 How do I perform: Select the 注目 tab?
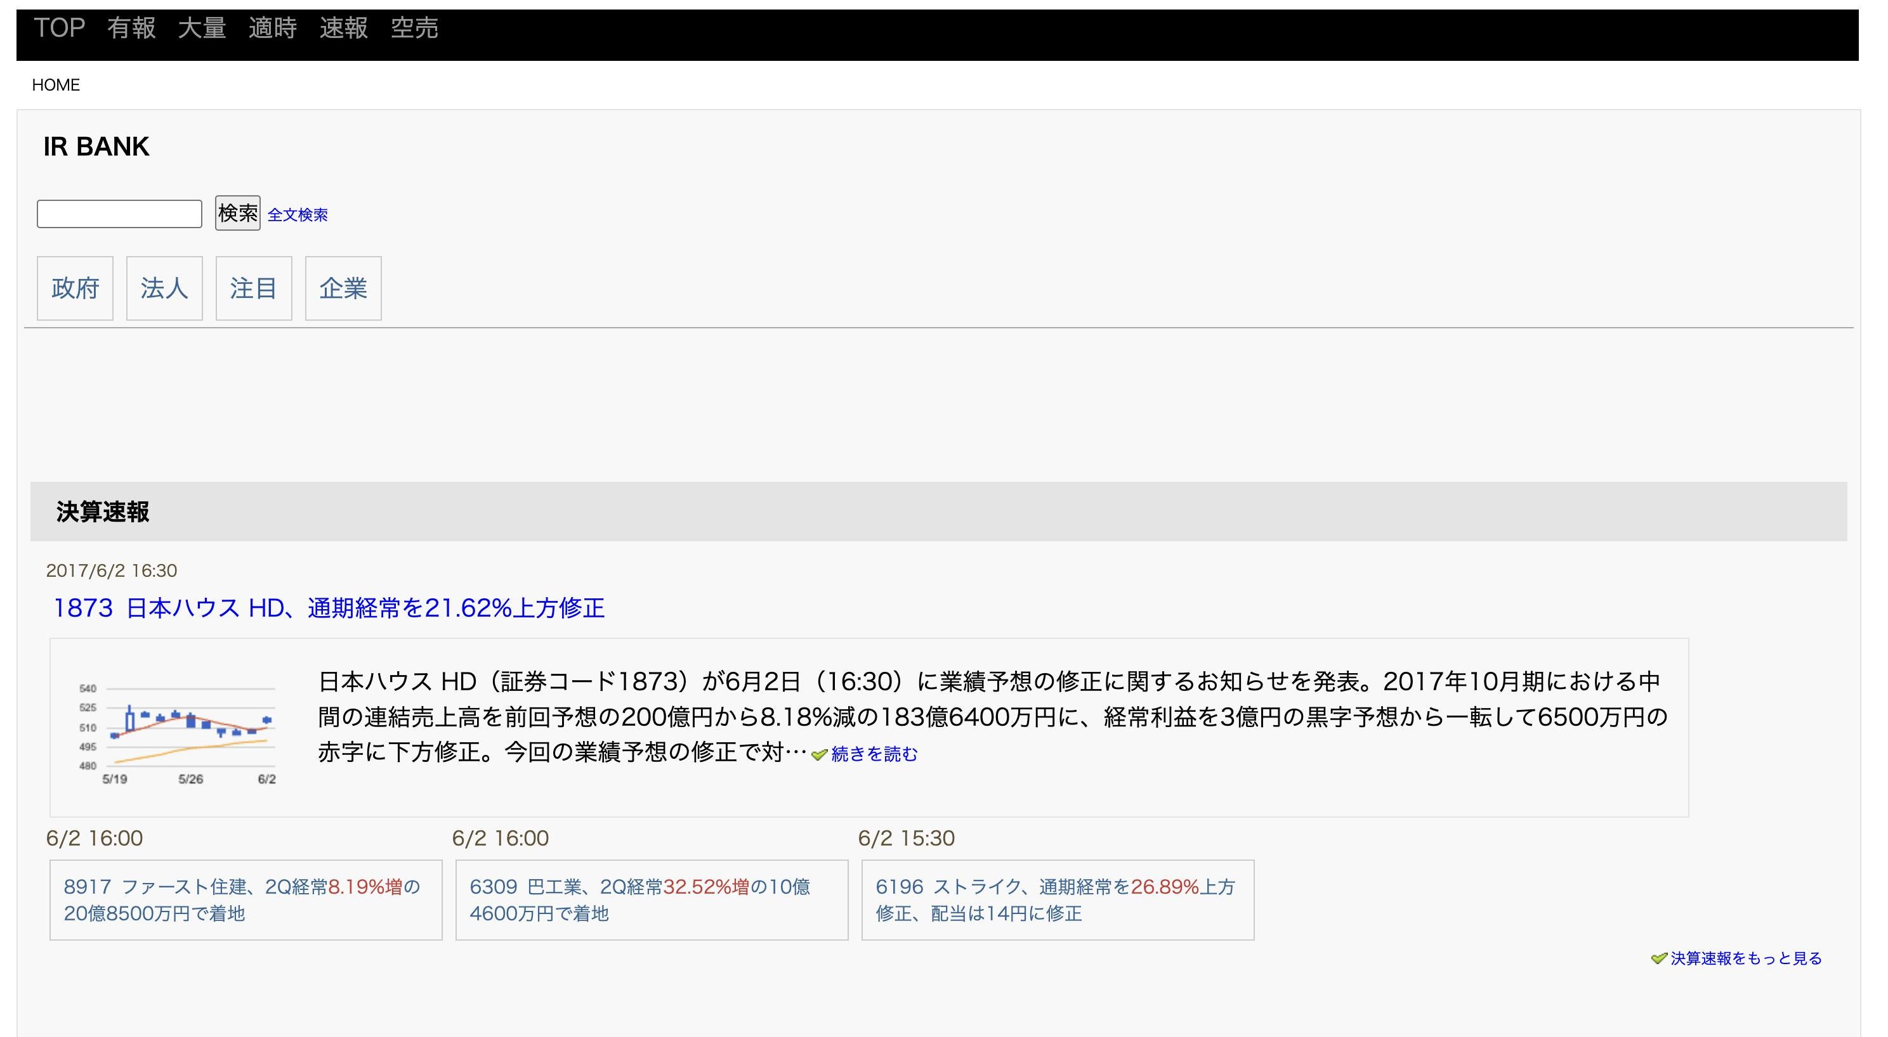tap(254, 288)
